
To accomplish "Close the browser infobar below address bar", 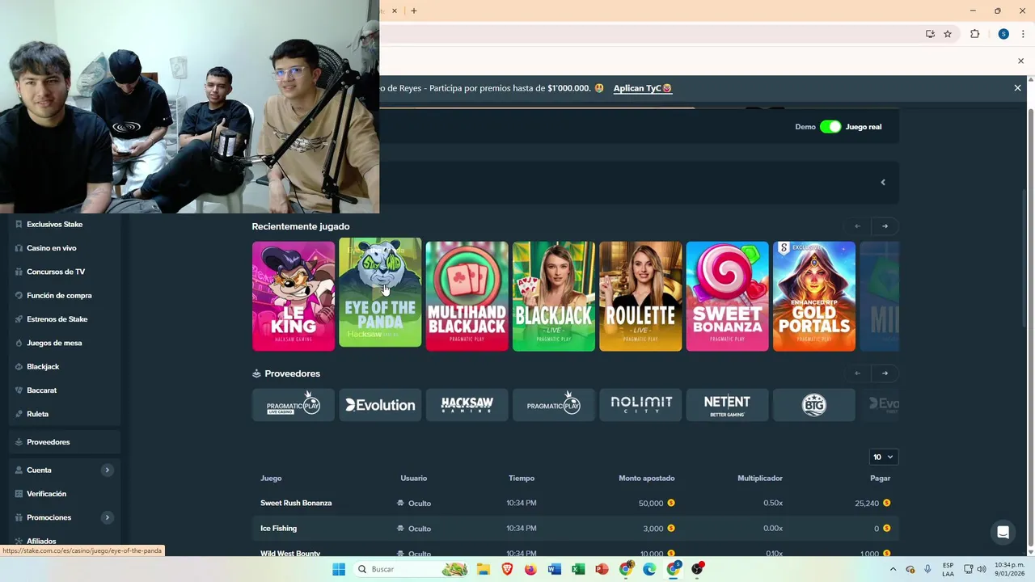I will 1020,61.
